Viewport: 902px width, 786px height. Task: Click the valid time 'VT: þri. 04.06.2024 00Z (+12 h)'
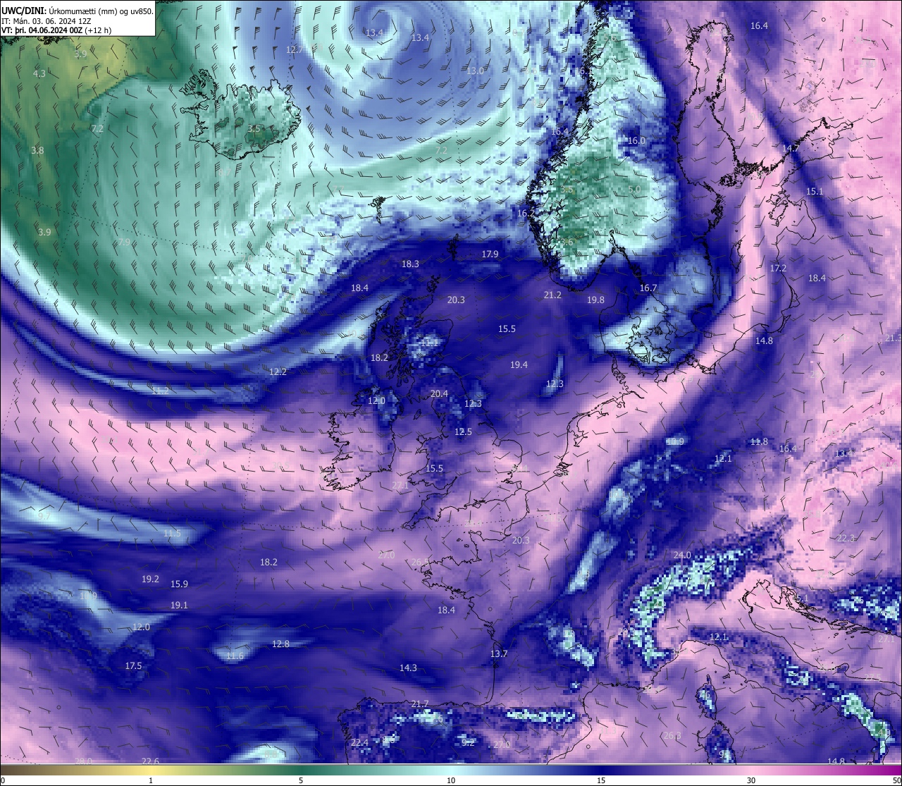pyautogui.click(x=57, y=30)
